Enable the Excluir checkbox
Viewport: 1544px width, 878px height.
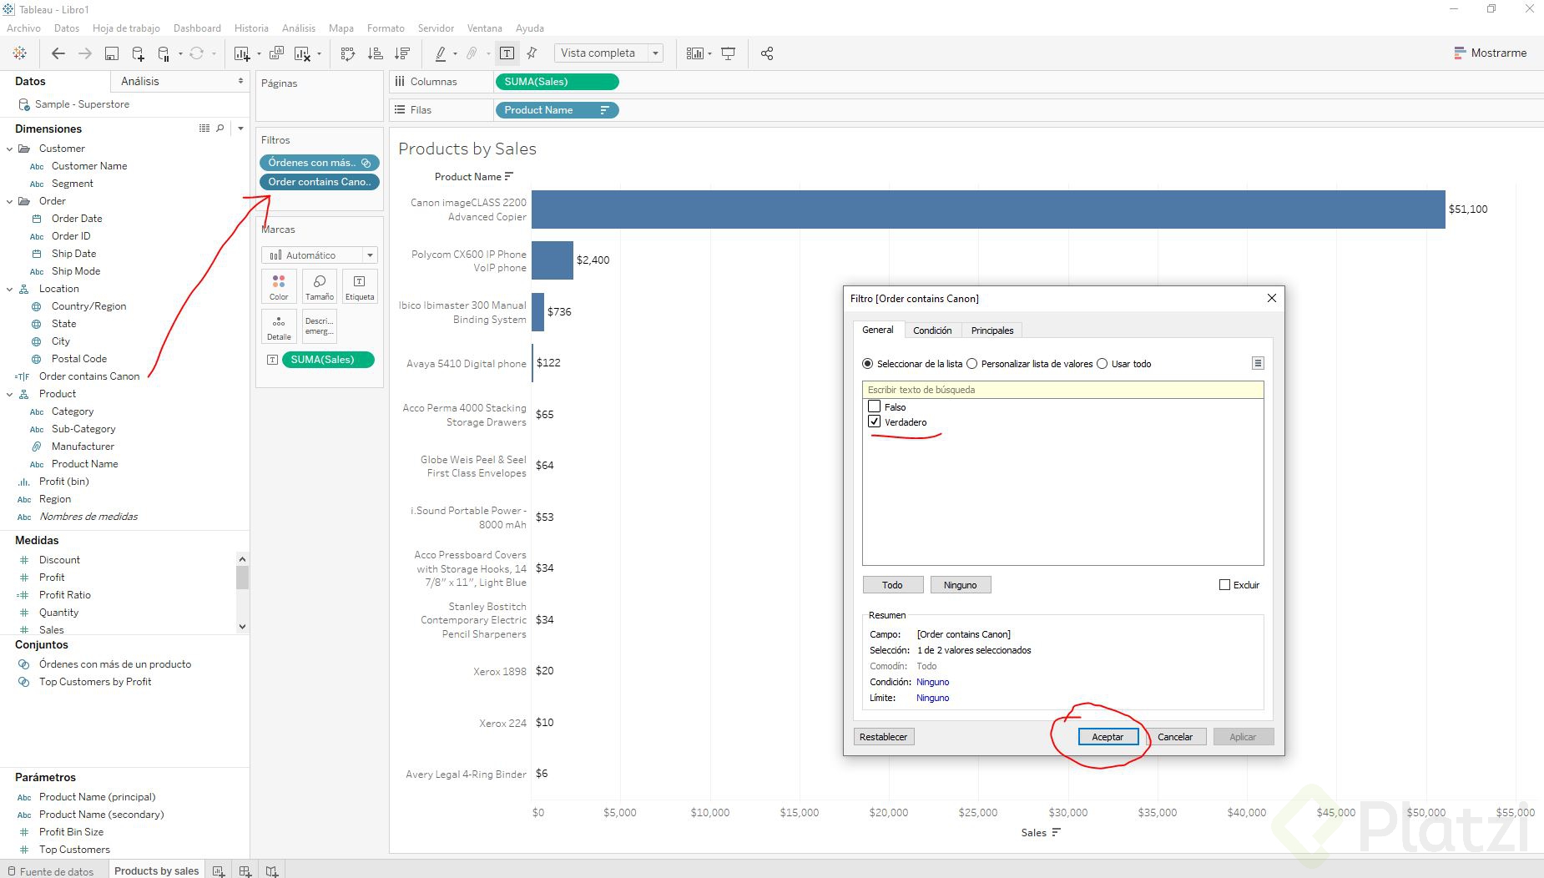pyautogui.click(x=1224, y=585)
